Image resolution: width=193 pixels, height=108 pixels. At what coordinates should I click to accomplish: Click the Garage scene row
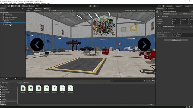(13, 13)
